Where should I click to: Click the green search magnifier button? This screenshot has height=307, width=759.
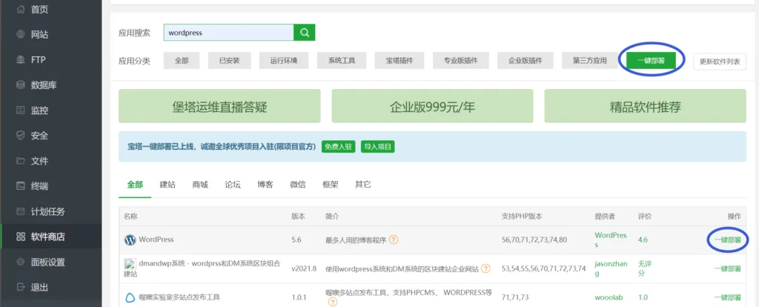pos(305,33)
